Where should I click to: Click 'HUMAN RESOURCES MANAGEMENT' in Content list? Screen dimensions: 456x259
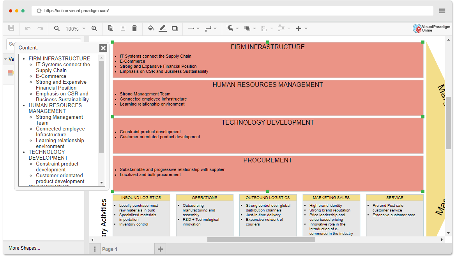coord(55,108)
